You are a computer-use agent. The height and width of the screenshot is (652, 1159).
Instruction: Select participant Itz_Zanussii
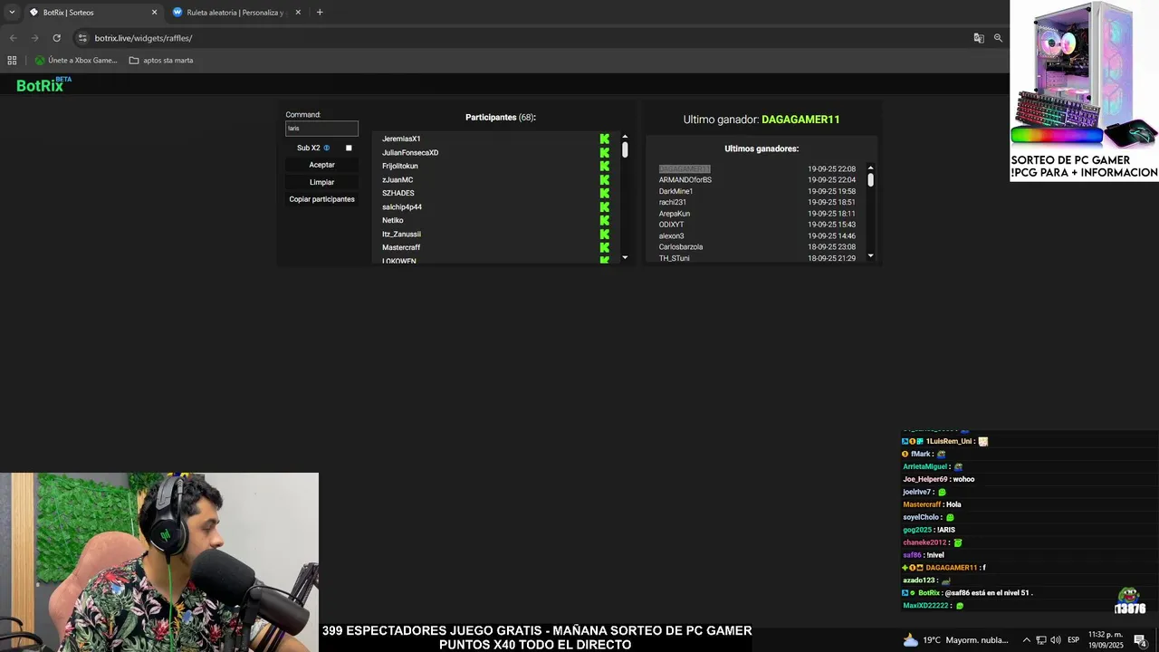401,234
